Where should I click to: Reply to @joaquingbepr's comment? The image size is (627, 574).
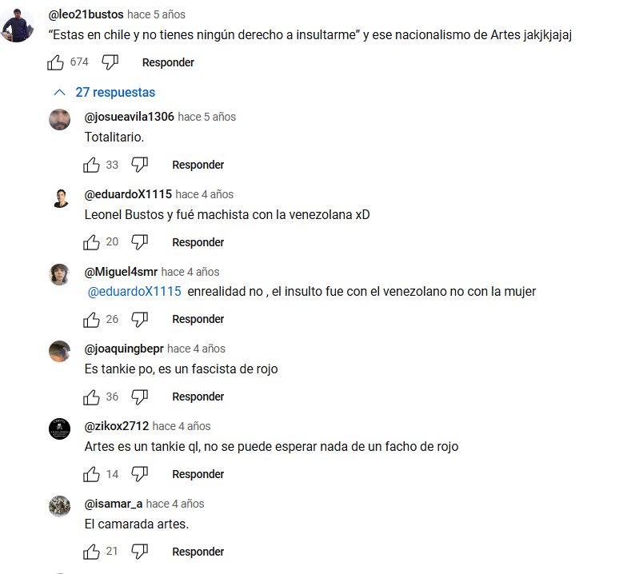pyautogui.click(x=198, y=397)
